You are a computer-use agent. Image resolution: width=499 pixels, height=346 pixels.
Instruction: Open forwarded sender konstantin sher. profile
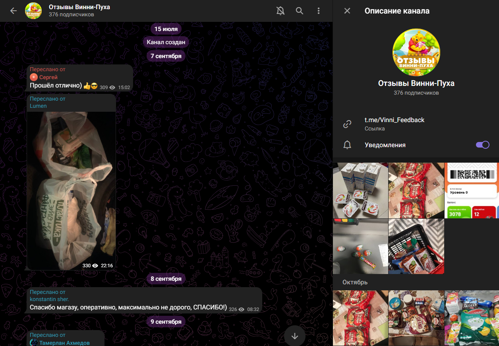49,299
